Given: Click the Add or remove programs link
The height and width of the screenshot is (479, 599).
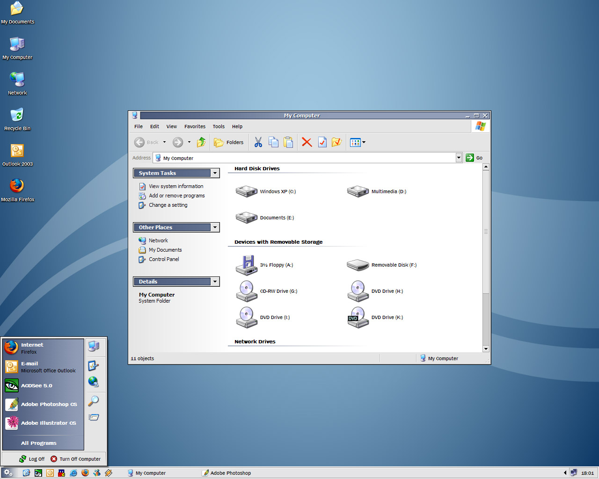Looking at the screenshot, I should point(176,196).
